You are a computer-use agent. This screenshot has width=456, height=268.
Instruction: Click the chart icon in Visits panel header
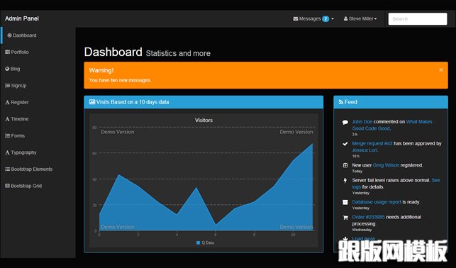(92, 101)
